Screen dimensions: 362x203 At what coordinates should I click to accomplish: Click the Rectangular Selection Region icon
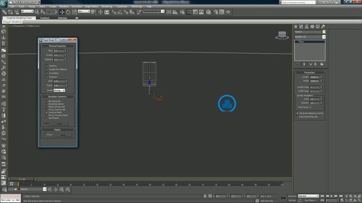tap(49, 12)
